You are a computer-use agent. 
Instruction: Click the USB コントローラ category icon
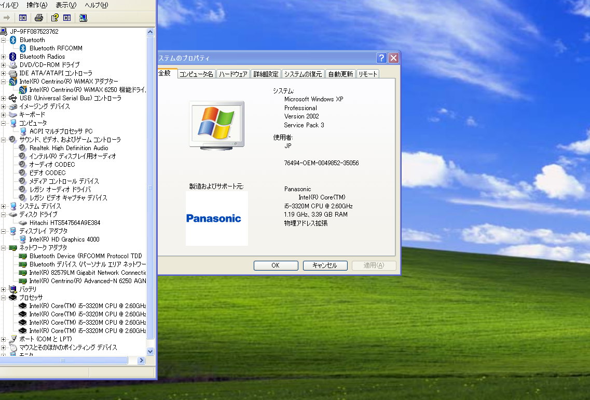coord(13,98)
